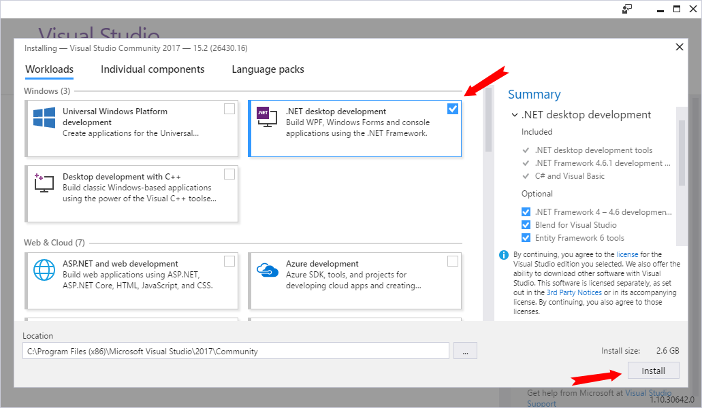This screenshot has height=408, width=702.
Task: Click the workloads list vertical scrollbar
Action: click(x=488, y=120)
